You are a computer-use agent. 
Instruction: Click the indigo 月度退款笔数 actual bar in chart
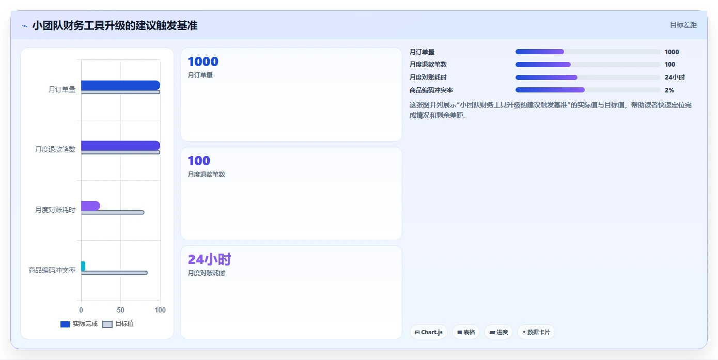click(120, 146)
